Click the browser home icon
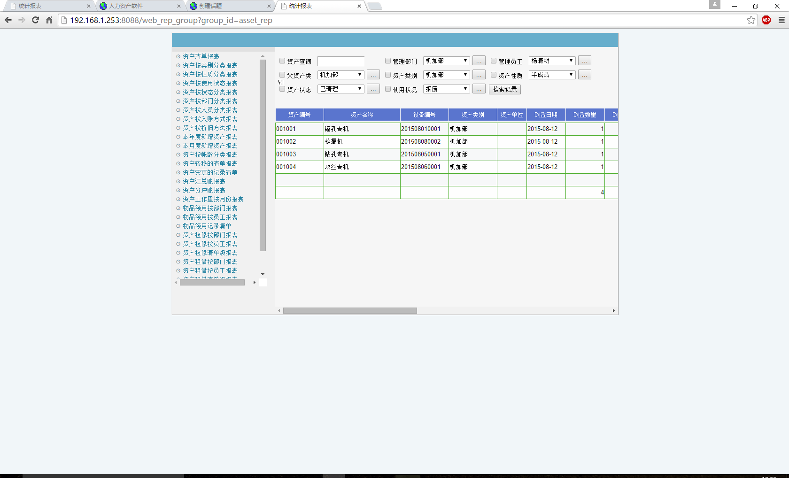Viewport: 789px width, 478px height. point(49,20)
